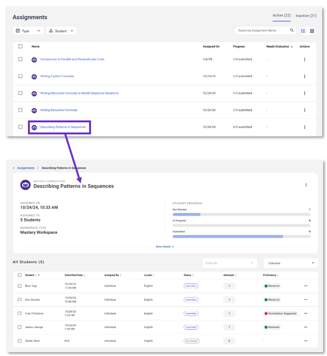Click the '4/5 submitted' progress cell
The image size is (327, 356).
pos(242,127)
